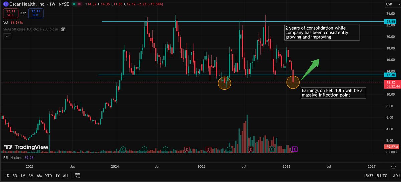Select the '2 years of consolidation' text note
The image size is (401, 182).
pyautogui.click(x=322, y=33)
